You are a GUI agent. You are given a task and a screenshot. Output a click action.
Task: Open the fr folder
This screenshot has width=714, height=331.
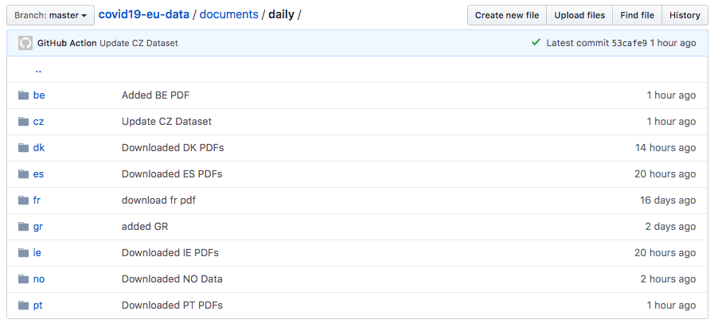coord(37,201)
